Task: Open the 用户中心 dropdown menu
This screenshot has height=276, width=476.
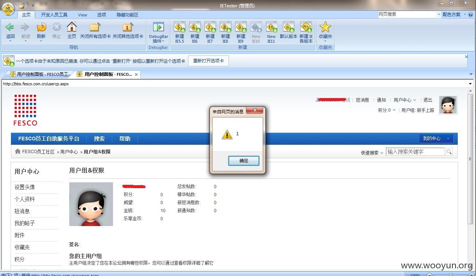Action: 405,100
